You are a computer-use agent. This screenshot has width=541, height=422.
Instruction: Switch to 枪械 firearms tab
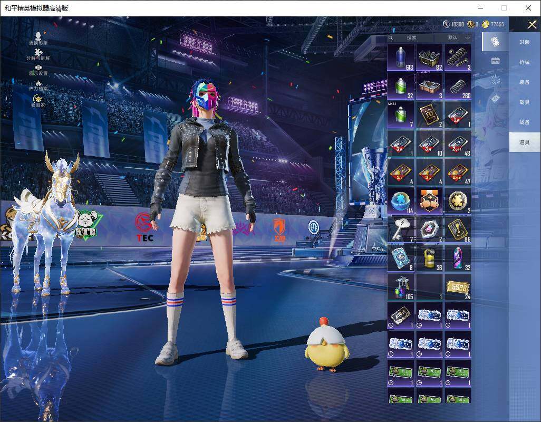525,62
